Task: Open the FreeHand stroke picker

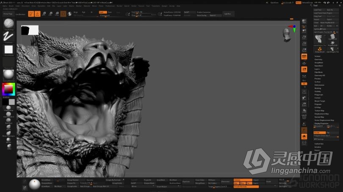Action: point(8,36)
